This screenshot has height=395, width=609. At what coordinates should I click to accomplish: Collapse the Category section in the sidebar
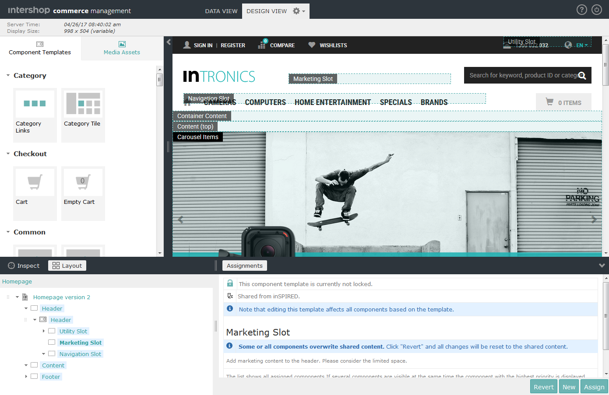(7, 75)
